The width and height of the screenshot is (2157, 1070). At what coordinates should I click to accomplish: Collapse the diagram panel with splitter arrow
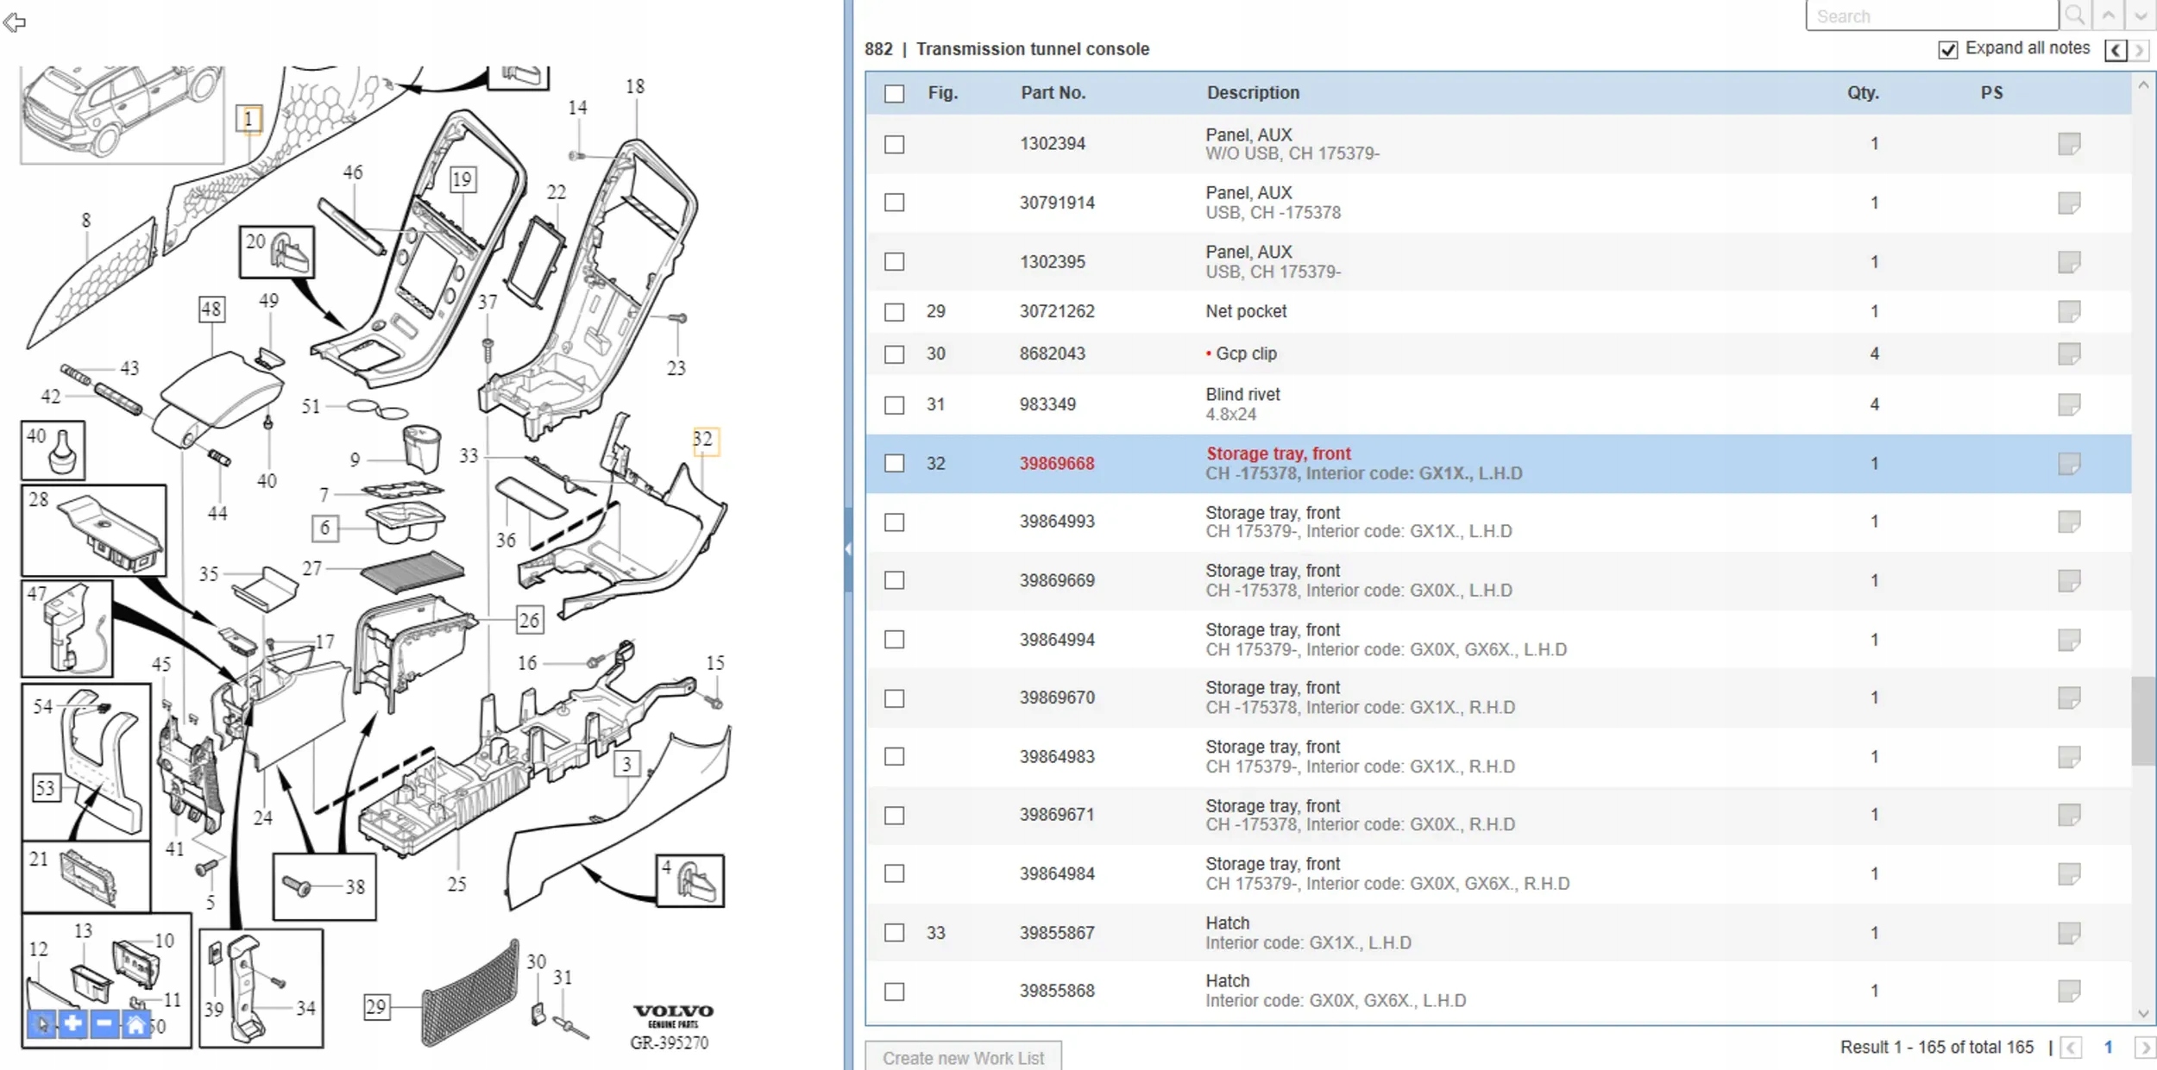(x=848, y=548)
